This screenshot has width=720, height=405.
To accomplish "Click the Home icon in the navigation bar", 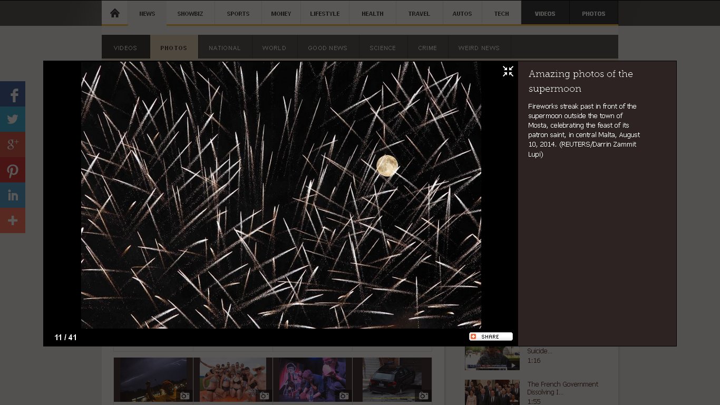I will click(x=115, y=13).
